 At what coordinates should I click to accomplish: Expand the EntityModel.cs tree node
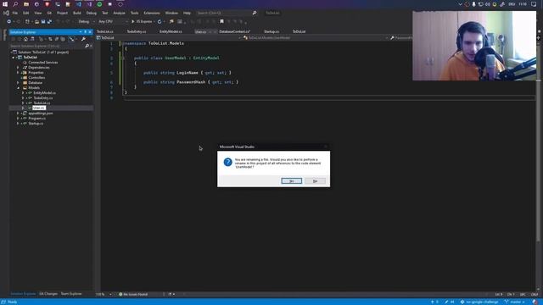pyautogui.click(x=23, y=93)
